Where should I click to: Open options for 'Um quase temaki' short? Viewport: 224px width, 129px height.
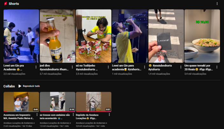[217, 67]
